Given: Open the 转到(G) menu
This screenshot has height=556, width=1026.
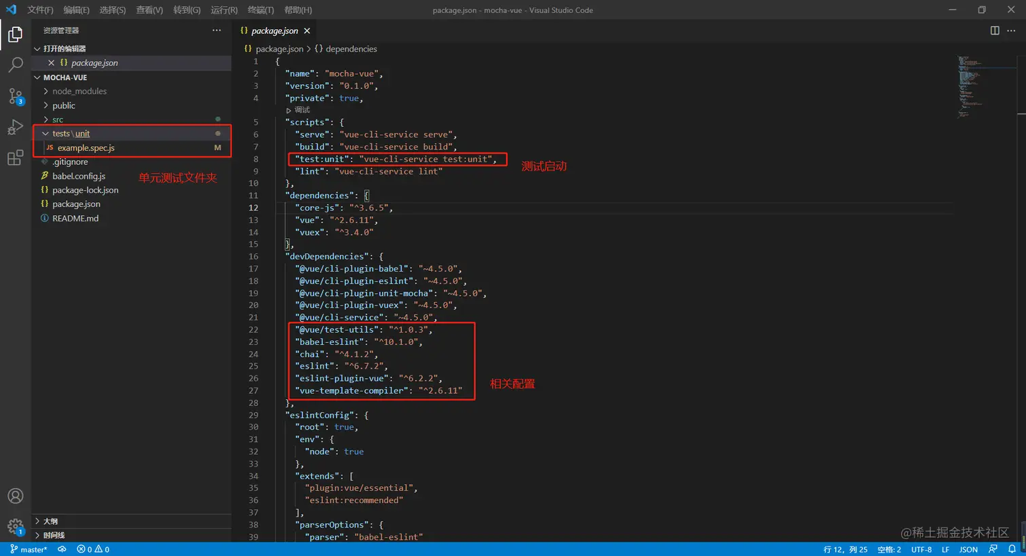Looking at the screenshot, I should [187, 10].
